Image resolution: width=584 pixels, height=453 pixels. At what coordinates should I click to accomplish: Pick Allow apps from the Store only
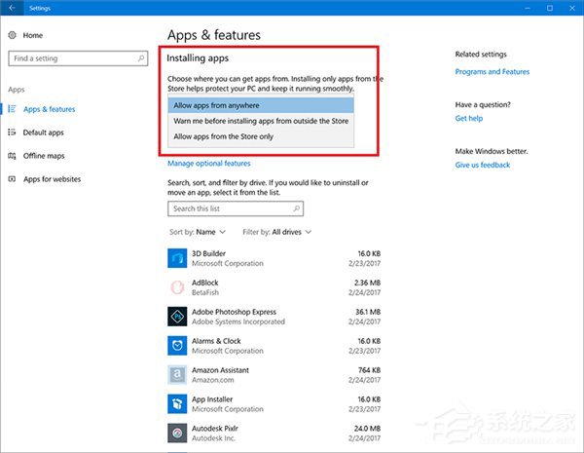point(261,136)
